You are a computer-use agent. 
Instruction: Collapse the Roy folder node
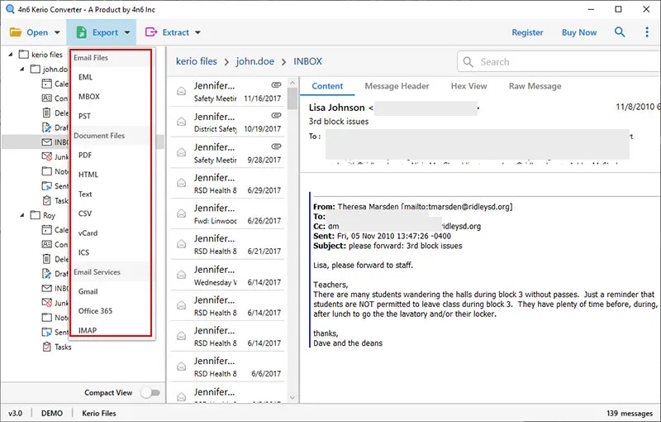click(22, 215)
